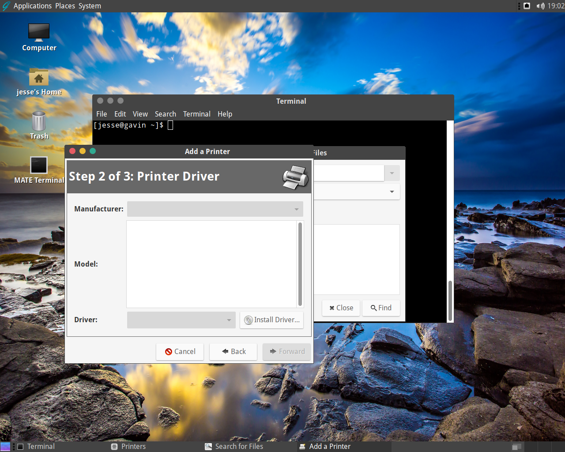The image size is (565, 452).
Task: Open the top combo box arrow in Search for Files
Action: 392,173
